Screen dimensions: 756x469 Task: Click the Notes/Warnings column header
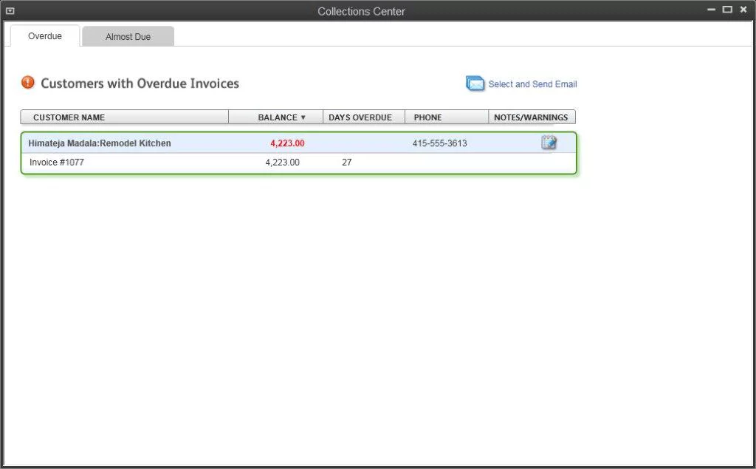(530, 117)
